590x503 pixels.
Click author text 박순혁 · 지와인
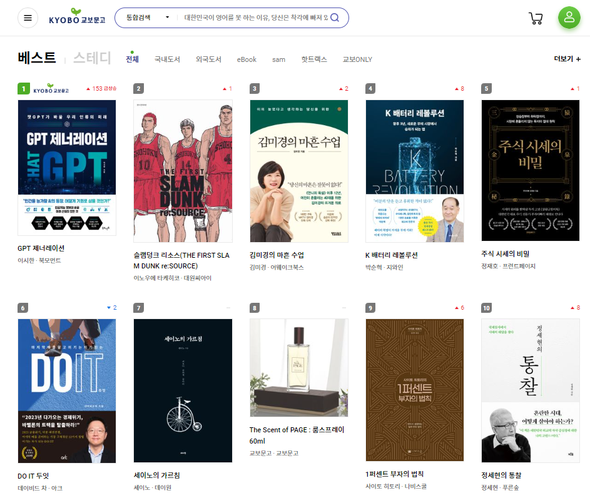point(384,267)
